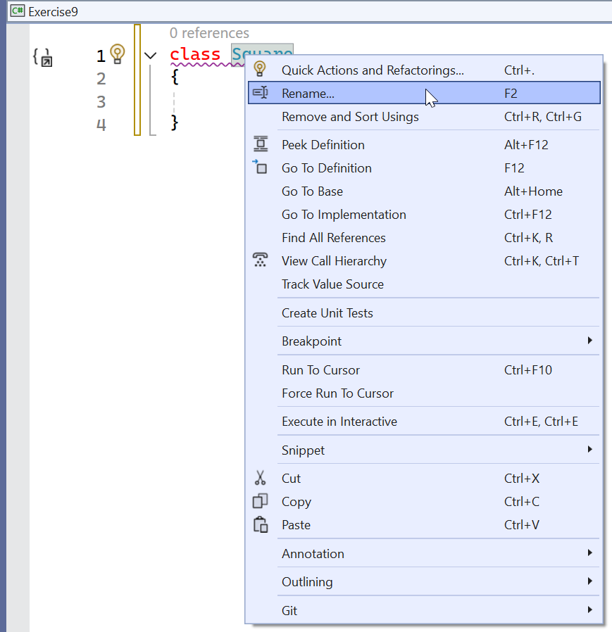
Task: Click the opening brace on line 2
Action: click(x=175, y=77)
